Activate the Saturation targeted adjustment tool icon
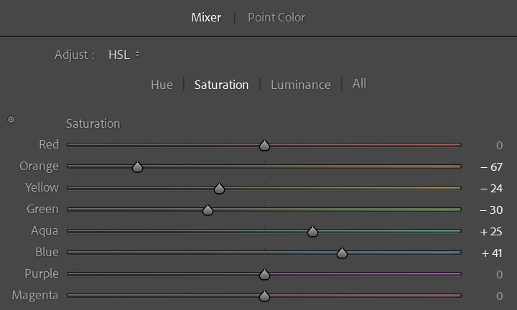The image size is (517, 310). pyautogui.click(x=11, y=120)
